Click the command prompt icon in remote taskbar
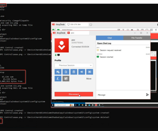This screenshot has height=131, width=158. (103, 105)
